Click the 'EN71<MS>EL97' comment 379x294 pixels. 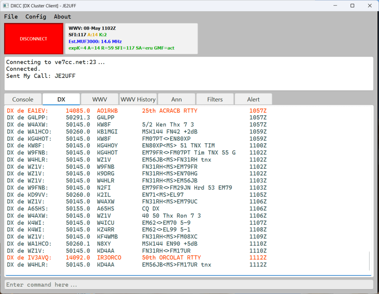163,195
